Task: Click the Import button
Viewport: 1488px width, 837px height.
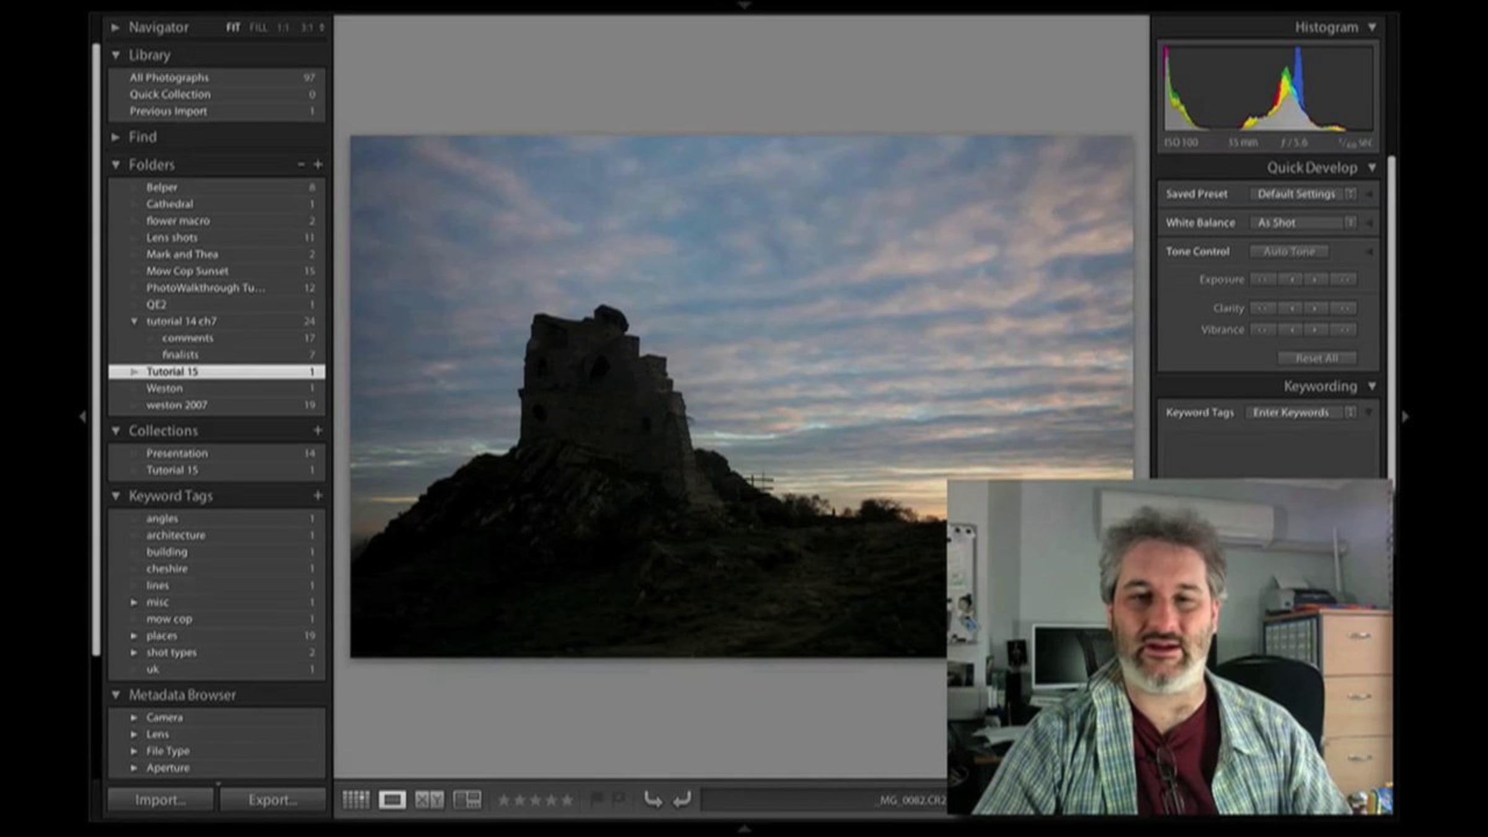Action: click(x=160, y=800)
